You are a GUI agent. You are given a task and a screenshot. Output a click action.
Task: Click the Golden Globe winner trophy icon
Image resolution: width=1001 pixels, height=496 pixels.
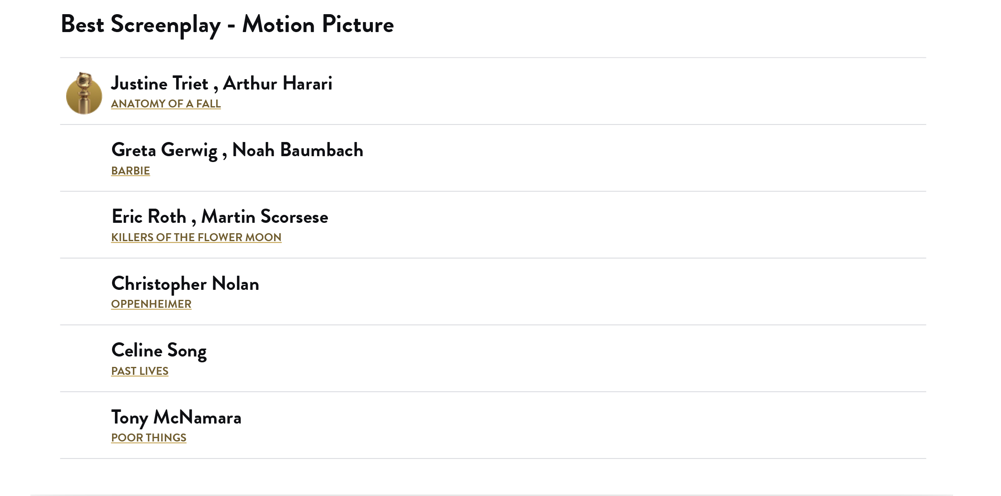click(x=84, y=93)
